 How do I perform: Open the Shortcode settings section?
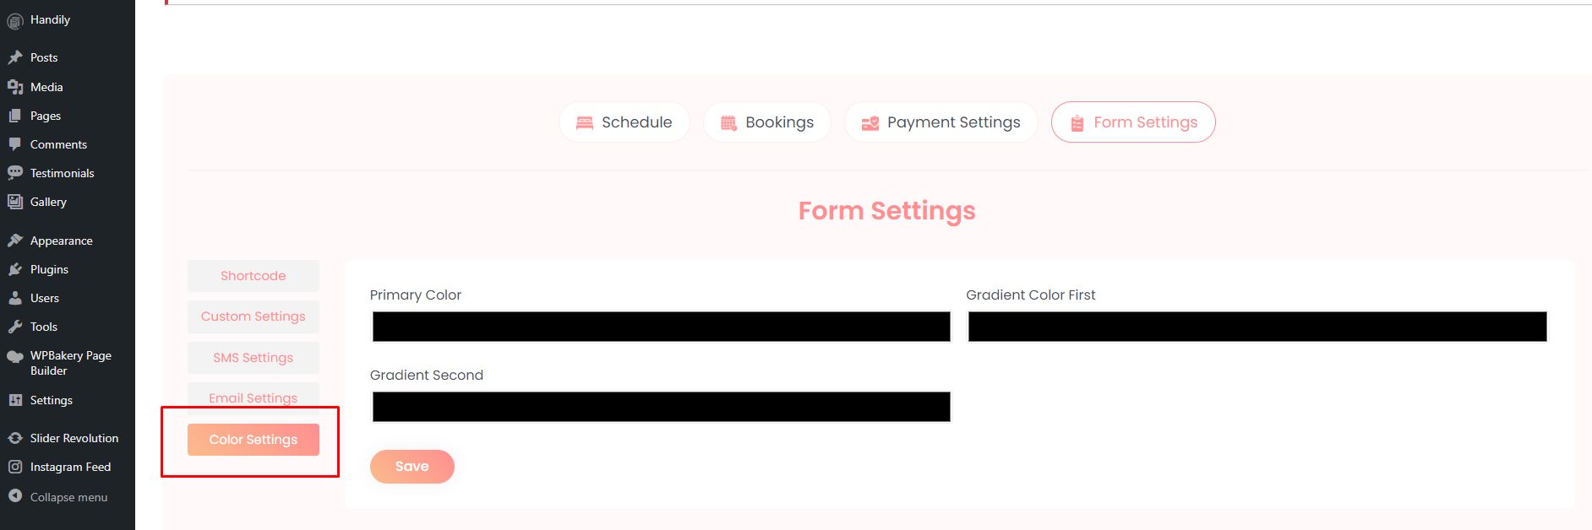tap(254, 276)
